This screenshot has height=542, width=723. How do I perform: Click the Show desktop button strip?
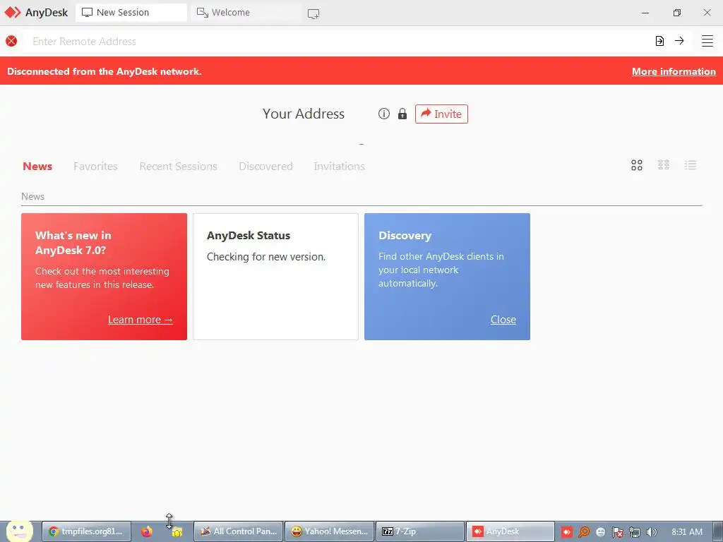[x=718, y=531]
